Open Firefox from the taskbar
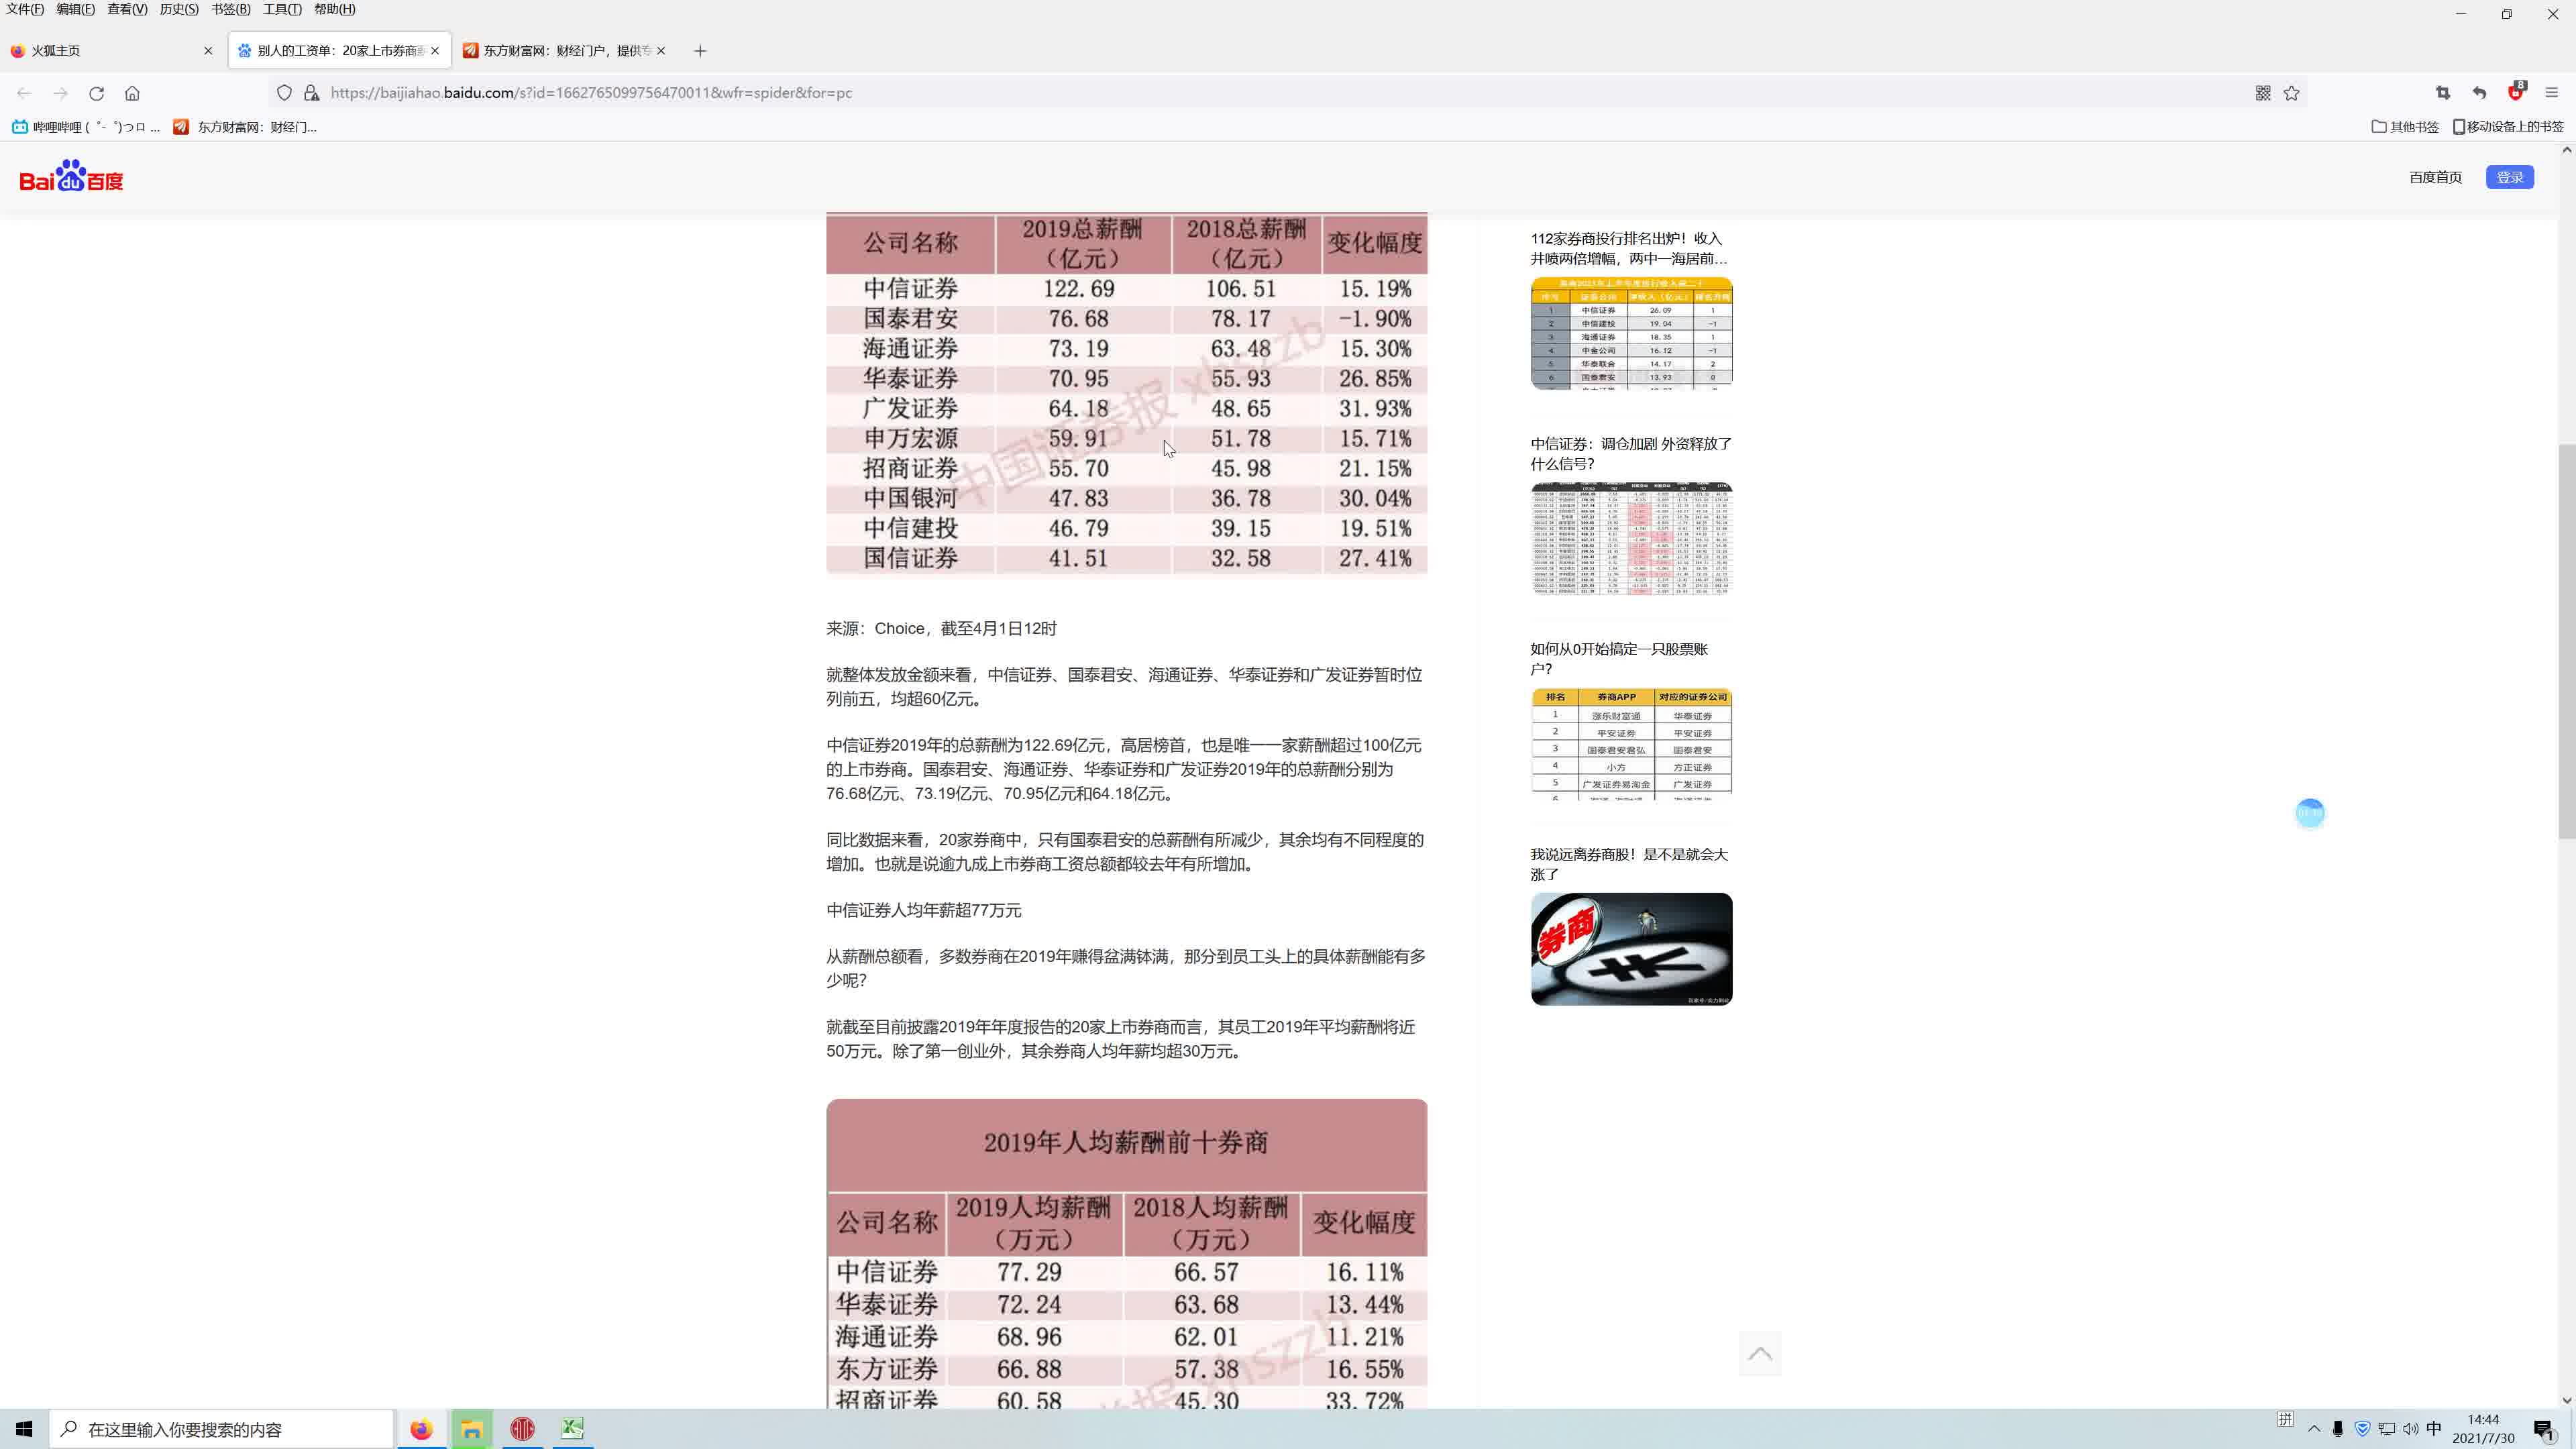Image resolution: width=2576 pixels, height=1449 pixels. [421, 1429]
